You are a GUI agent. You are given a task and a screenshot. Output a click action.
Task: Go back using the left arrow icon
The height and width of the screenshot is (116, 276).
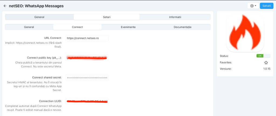(5, 6)
